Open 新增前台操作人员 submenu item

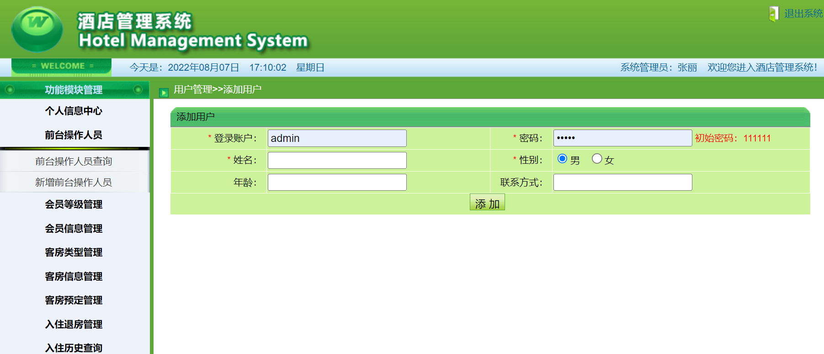(x=74, y=182)
